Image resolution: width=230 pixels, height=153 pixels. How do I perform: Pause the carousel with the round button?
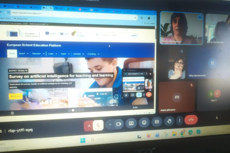coord(12,113)
